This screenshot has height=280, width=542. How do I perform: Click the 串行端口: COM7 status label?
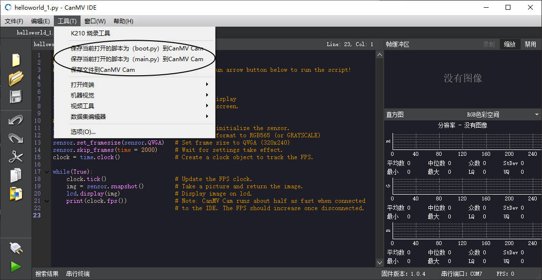tap(461, 274)
